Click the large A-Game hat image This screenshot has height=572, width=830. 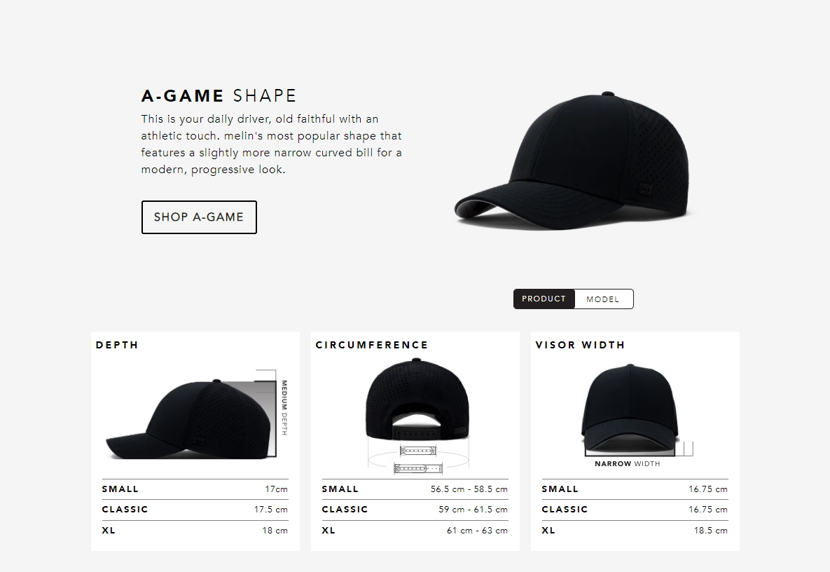pyautogui.click(x=573, y=161)
